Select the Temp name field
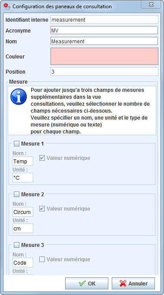Viewport: 164px width, 295px height. (x=23, y=161)
